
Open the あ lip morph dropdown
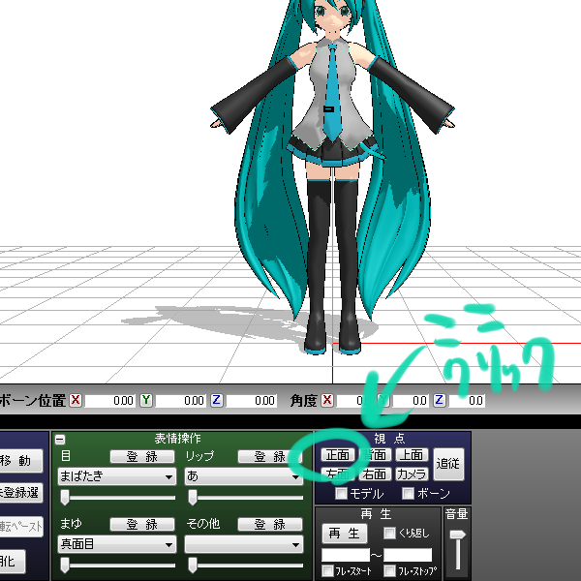tap(244, 476)
